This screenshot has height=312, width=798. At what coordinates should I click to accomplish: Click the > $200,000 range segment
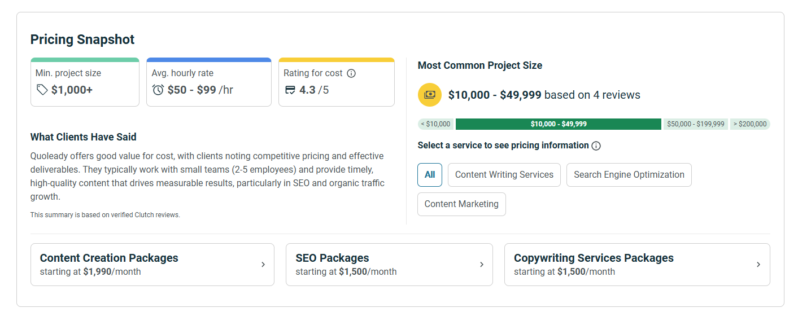pos(750,124)
